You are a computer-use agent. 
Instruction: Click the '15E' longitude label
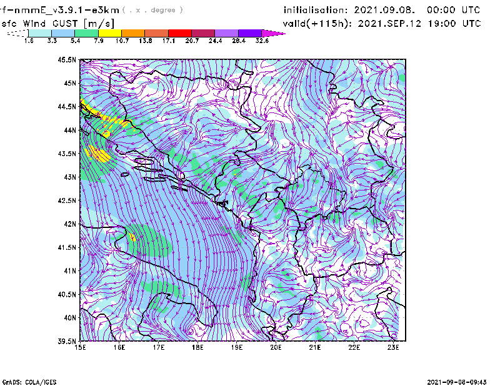pos(80,347)
